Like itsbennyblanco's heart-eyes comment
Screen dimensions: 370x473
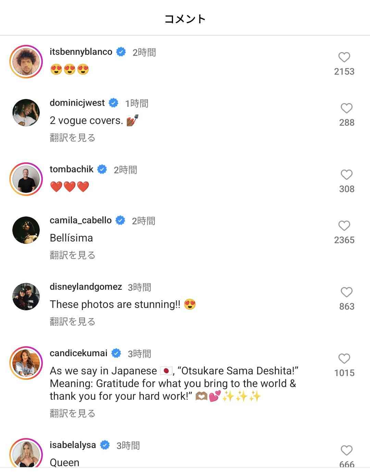[344, 57]
